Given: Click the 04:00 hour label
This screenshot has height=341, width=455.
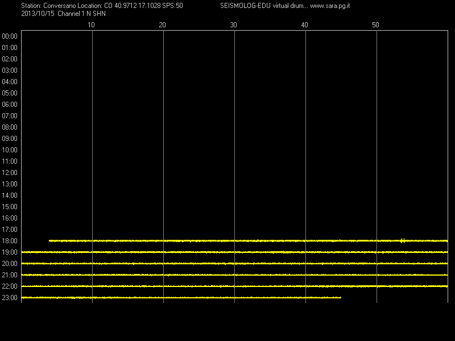Looking at the screenshot, I should (10, 82).
